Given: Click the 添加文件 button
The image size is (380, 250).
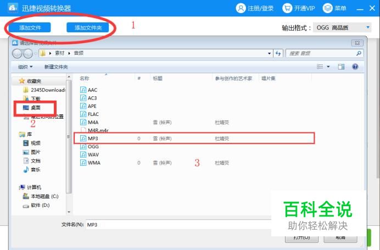Looking at the screenshot, I should pyautogui.click(x=30, y=27).
